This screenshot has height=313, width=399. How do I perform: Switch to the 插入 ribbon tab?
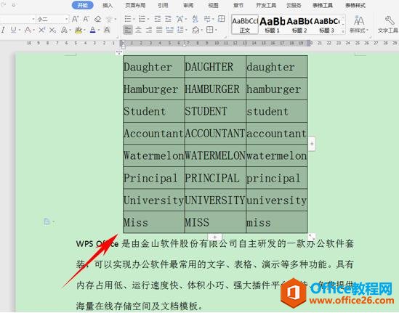tap(108, 5)
